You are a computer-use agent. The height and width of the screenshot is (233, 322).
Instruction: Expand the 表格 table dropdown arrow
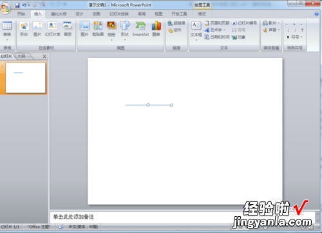tap(7, 40)
